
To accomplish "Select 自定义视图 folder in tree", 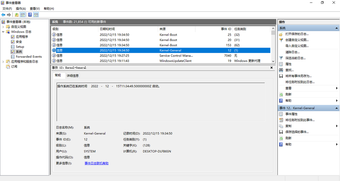I will pyautogui.click(x=19, y=27).
